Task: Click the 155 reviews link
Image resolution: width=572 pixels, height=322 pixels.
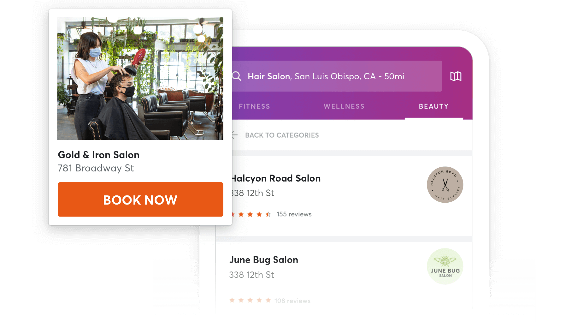Action: pyautogui.click(x=294, y=214)
